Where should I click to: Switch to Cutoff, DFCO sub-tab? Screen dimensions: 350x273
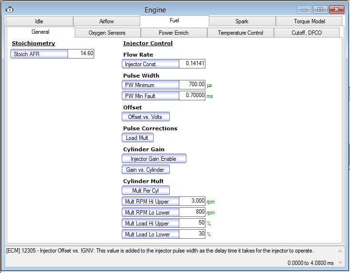point(306,33)
